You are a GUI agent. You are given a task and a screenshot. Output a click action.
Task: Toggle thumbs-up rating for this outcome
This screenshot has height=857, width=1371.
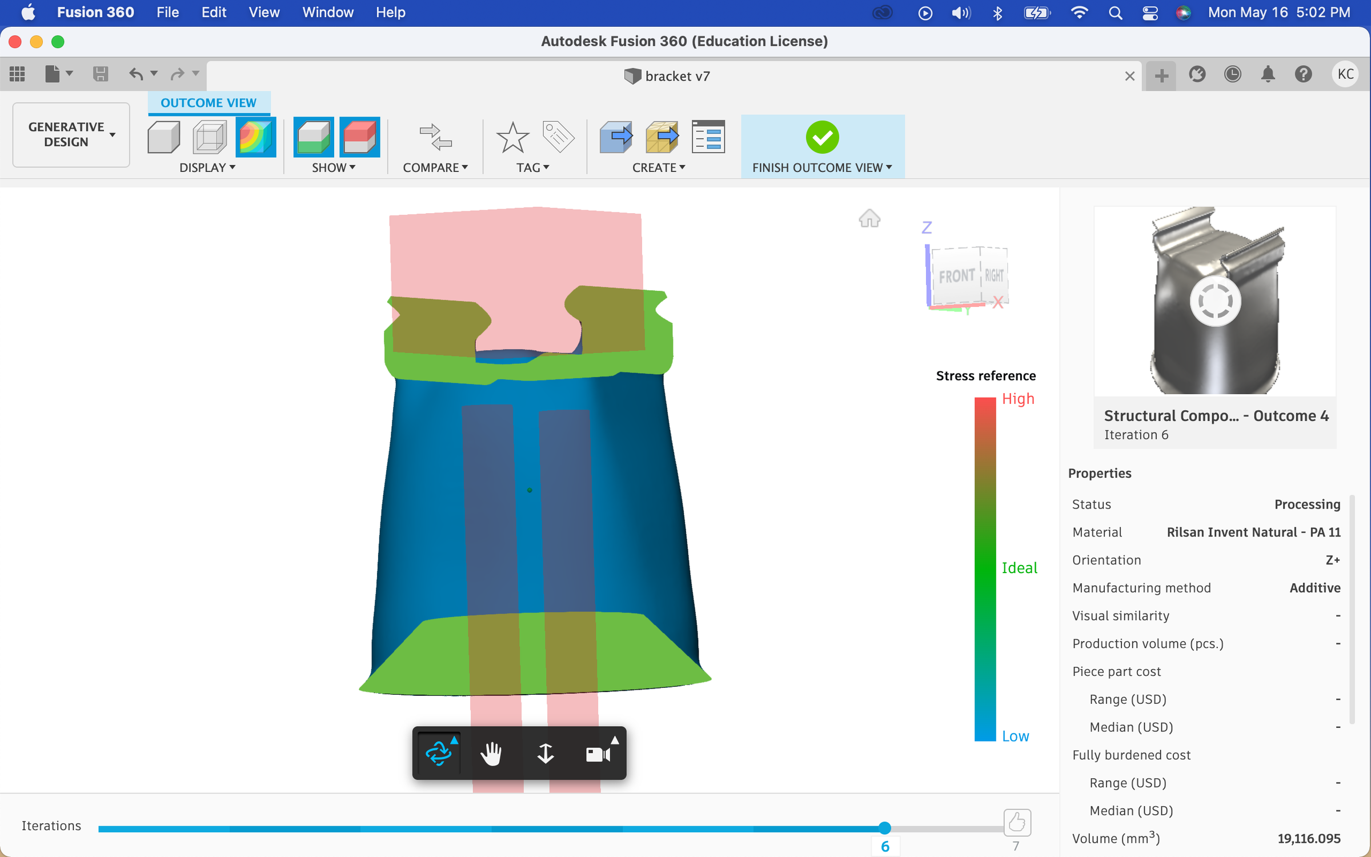click(1016, 823)
